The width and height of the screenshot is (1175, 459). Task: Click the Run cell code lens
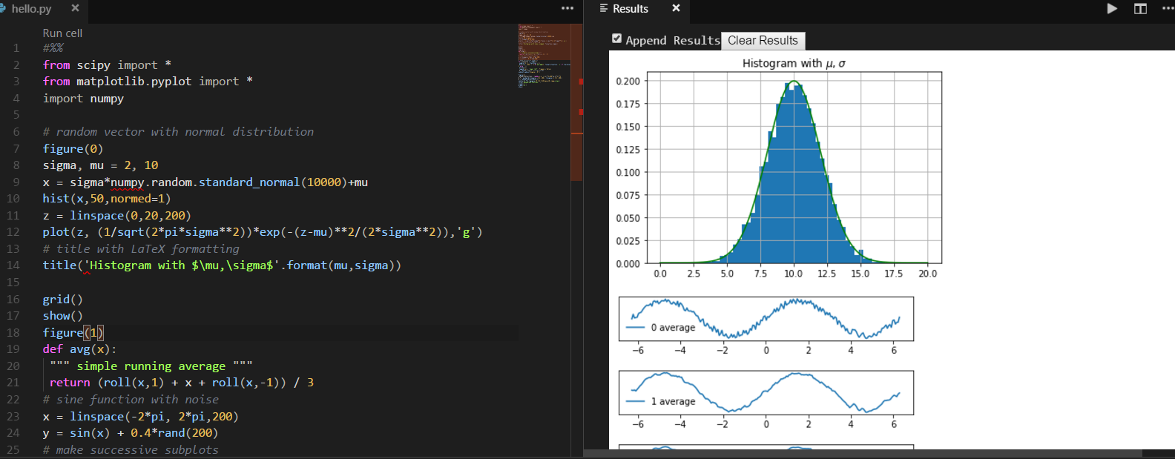(62, 33)
